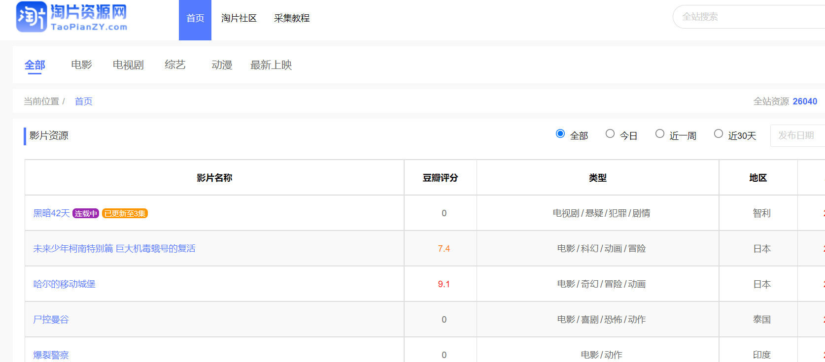Click the 已更新至3集 orange badge
The height and width of the screenshot is (362, 825).
125,214
